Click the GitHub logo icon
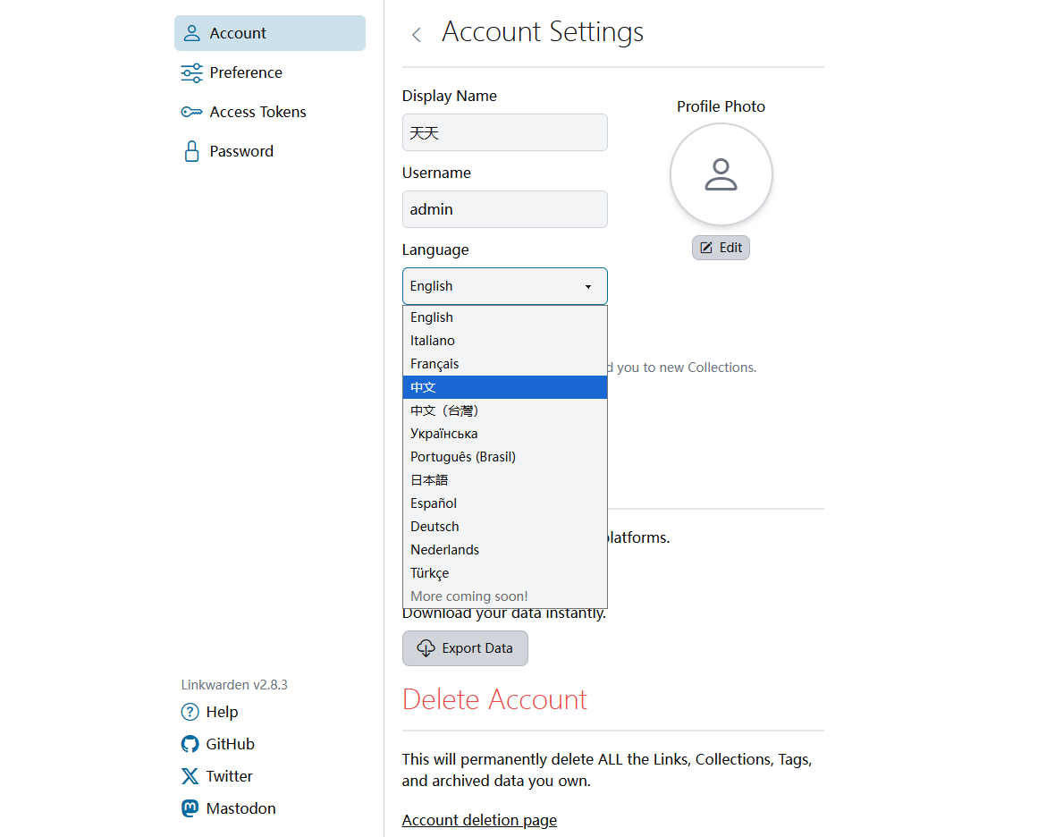Screen dimensions: 1046x837 point(190,744)
